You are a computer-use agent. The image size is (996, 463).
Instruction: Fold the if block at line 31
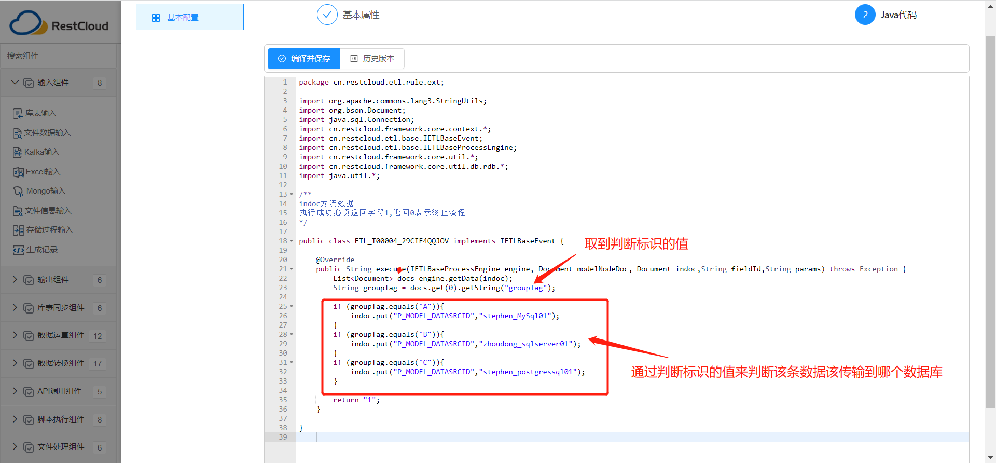[x=292, y=363]
